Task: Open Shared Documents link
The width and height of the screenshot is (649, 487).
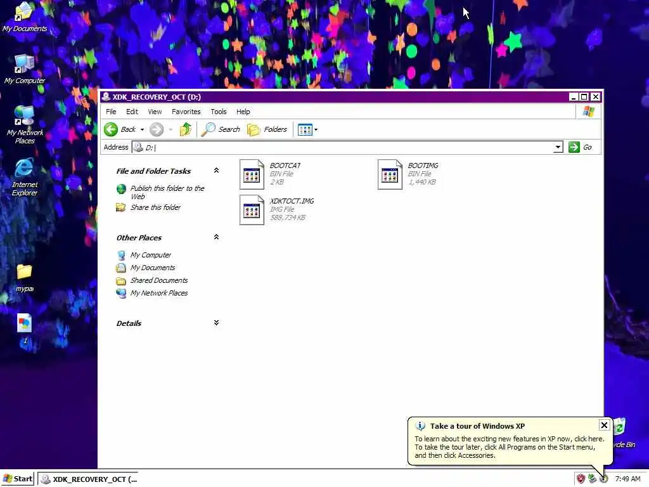Action: (159, 280)
